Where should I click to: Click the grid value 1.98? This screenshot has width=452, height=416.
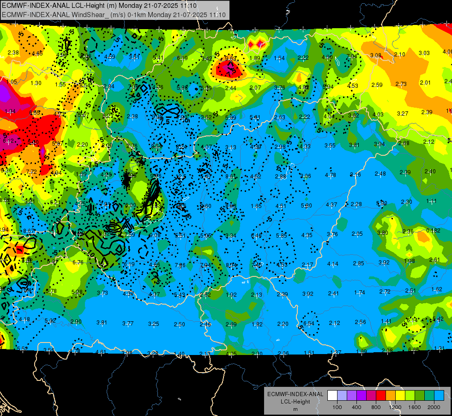click(410, 261)
